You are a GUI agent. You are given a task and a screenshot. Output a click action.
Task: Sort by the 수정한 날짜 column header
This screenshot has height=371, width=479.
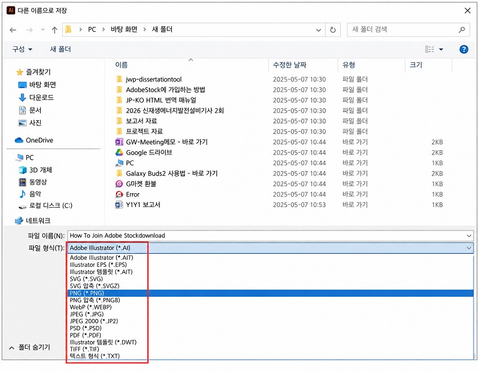coord(289,65)
